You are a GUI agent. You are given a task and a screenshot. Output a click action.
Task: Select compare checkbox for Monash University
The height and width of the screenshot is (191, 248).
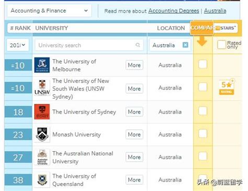point(202,133)
